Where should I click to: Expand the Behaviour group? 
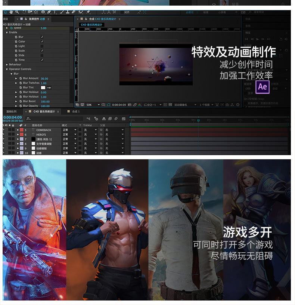tap(7, 64)
